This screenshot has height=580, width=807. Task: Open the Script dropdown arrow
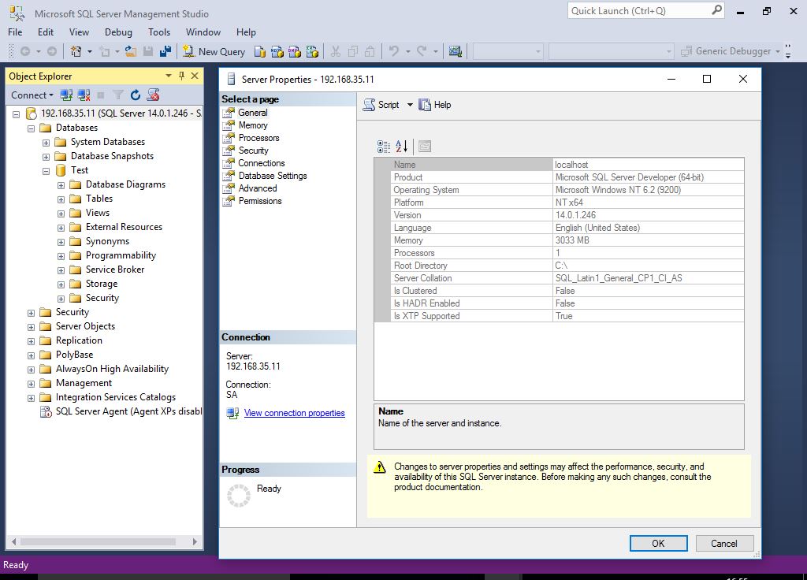(x=410, y=105)
